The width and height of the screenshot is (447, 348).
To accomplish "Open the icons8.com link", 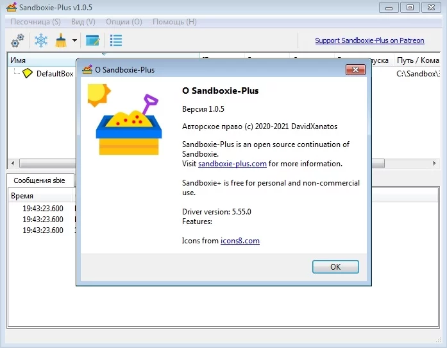I will pyautogui.click(x=240, y=241).
